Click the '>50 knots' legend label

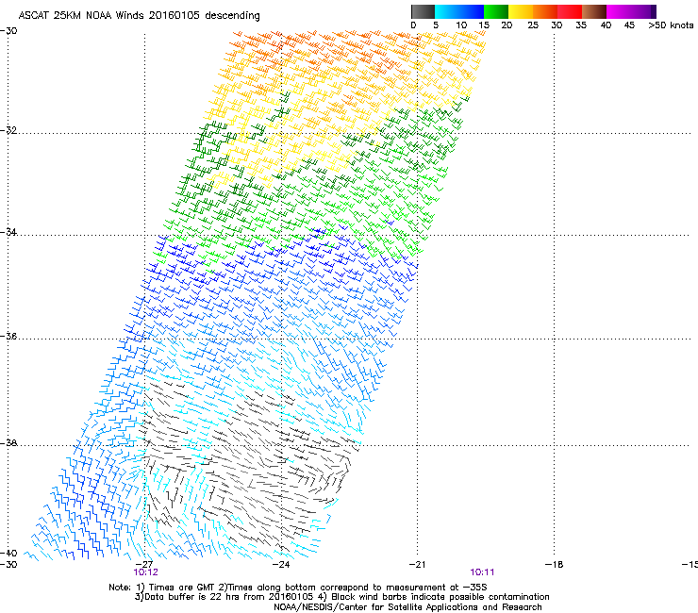671,25
